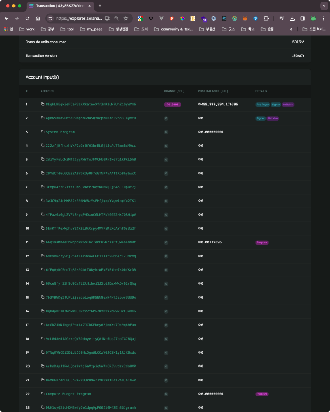Click the explorer.solana URL address bar
The width and height of the screenshot is (330, 412).
tap(78, 18)
